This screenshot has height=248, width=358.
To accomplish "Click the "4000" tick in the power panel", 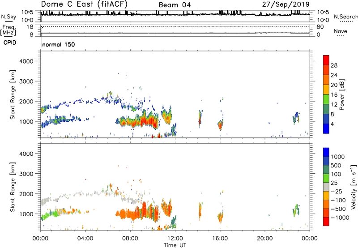I will click(26, 61).
